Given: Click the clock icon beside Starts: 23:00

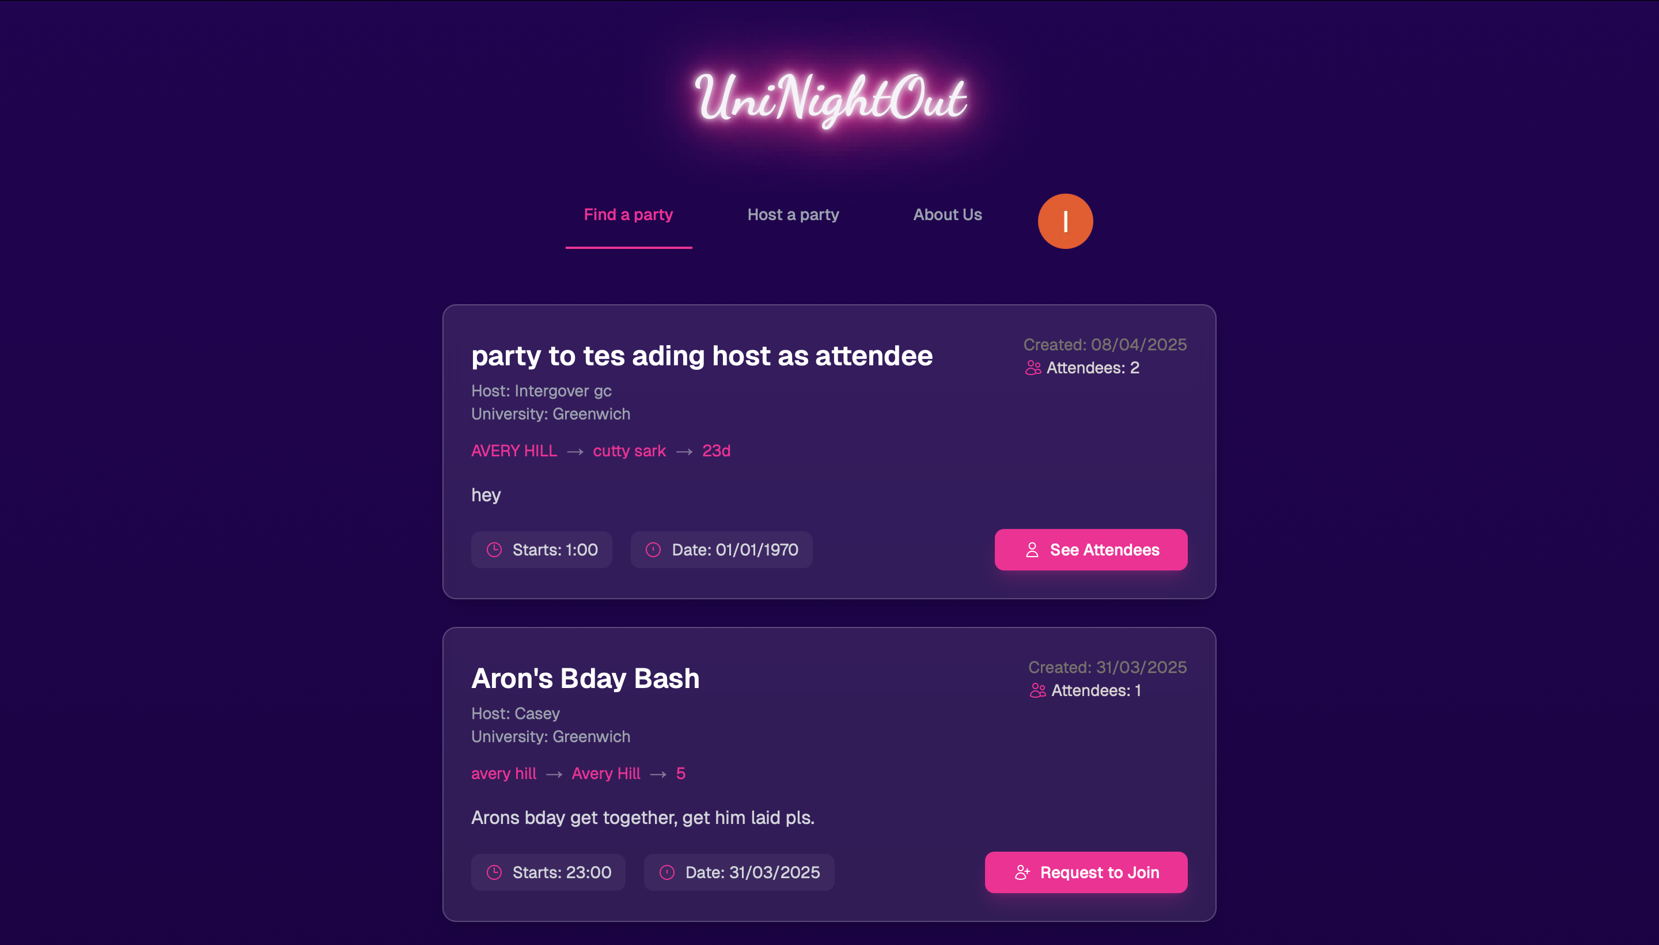Looking at the screenshot, I should tap(494, 872).
